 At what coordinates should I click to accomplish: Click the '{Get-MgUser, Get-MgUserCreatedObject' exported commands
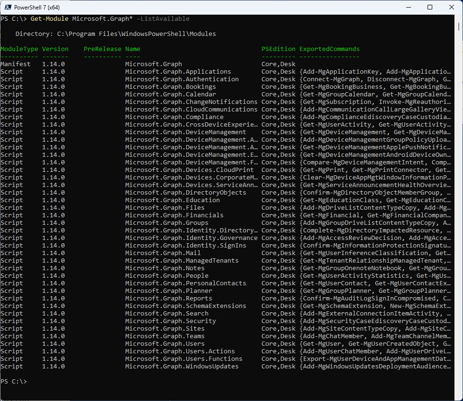[375, 344]
